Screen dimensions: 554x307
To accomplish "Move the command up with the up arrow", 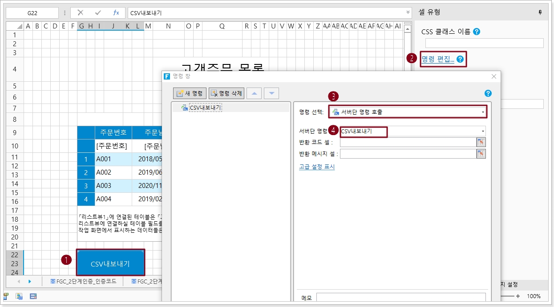I will point(254,93).
